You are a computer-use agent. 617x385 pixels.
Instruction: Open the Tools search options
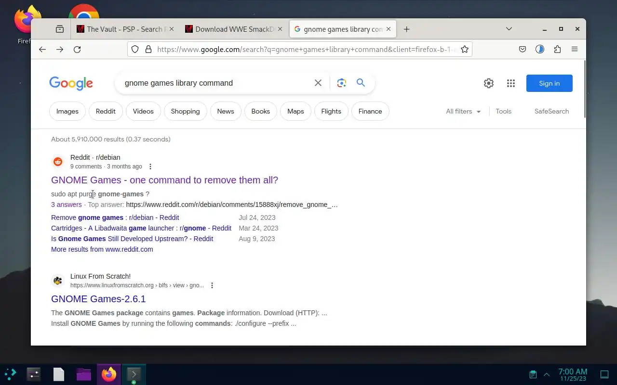[503, 111]
